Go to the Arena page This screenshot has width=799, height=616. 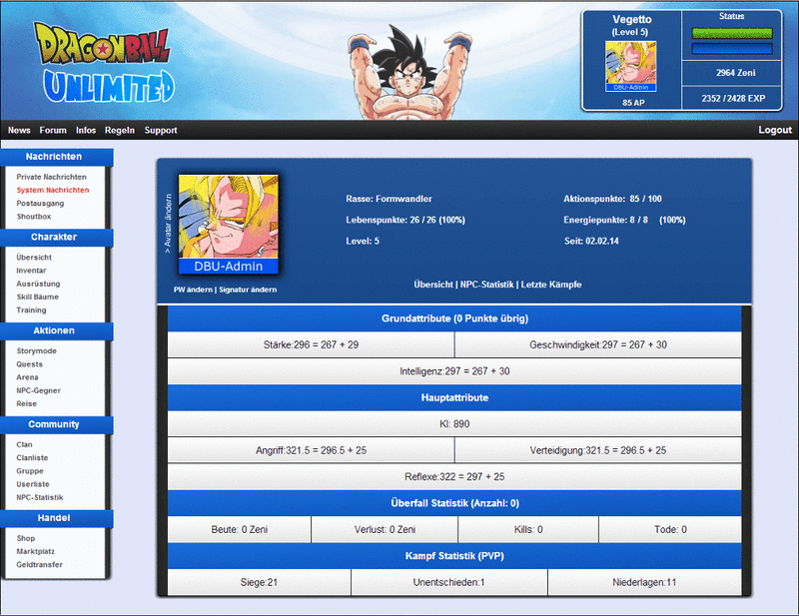27,376
